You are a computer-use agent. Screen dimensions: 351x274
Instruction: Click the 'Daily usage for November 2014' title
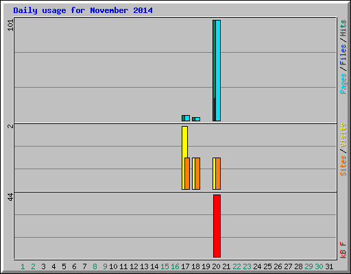pyautogui.click(x=83, y=10)
